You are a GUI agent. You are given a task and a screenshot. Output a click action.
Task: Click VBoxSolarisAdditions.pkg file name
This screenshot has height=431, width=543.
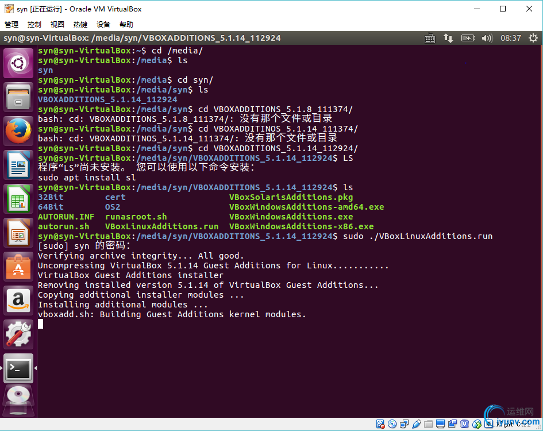[x=291, y=197]
